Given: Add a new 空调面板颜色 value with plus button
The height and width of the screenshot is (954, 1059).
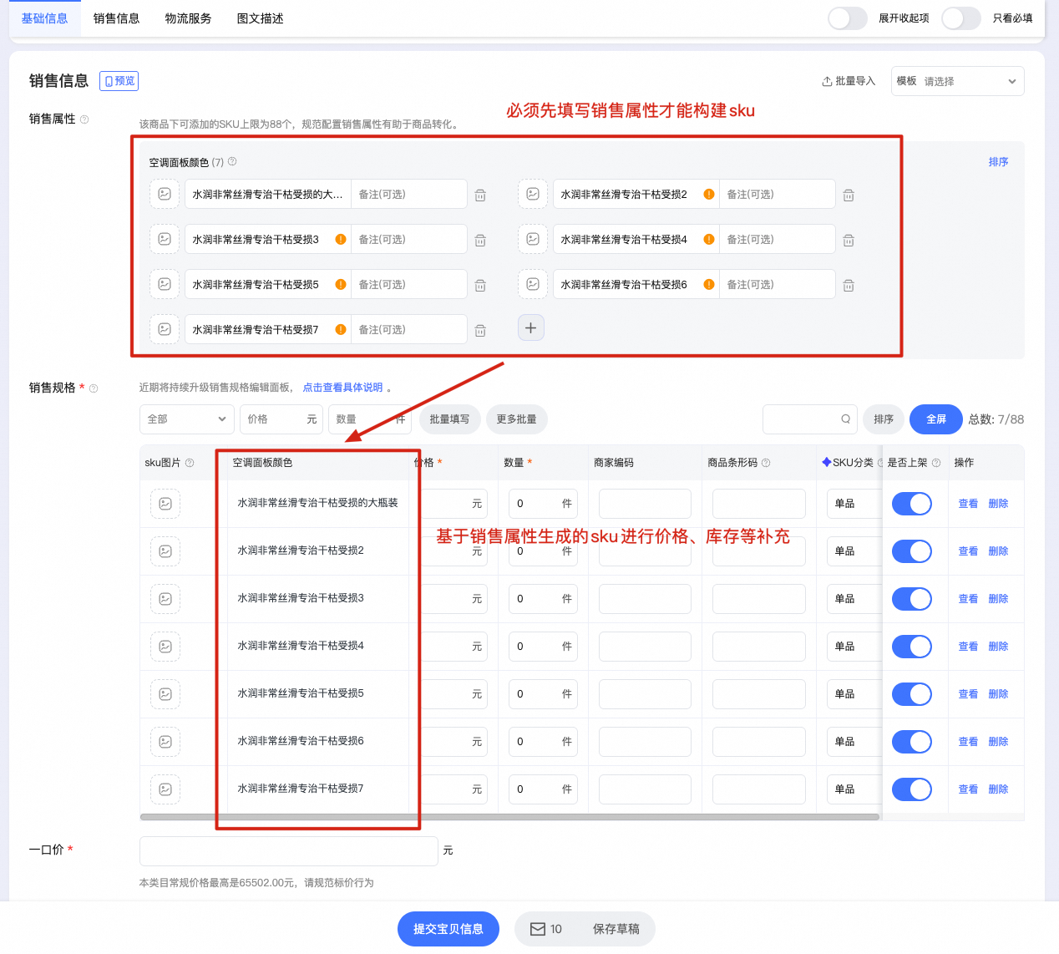Looking at the screenshot, I should (x=531, y=327).
